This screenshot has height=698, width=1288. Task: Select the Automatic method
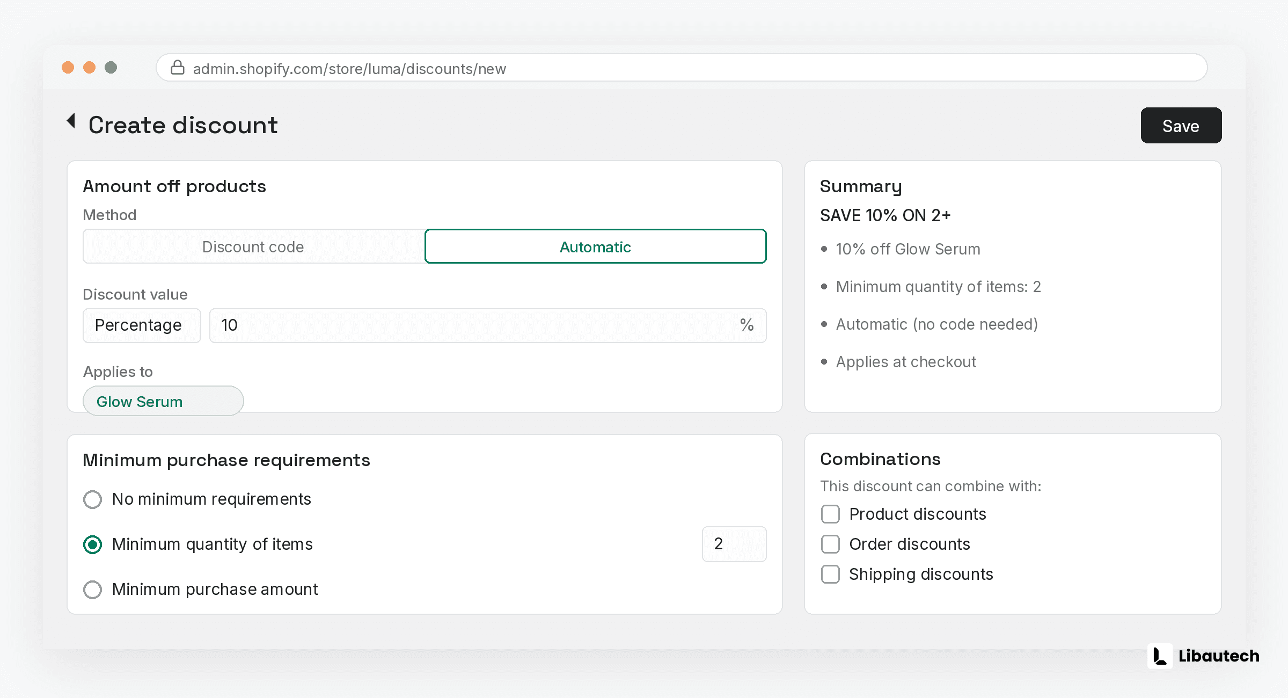tap(595, 246)
